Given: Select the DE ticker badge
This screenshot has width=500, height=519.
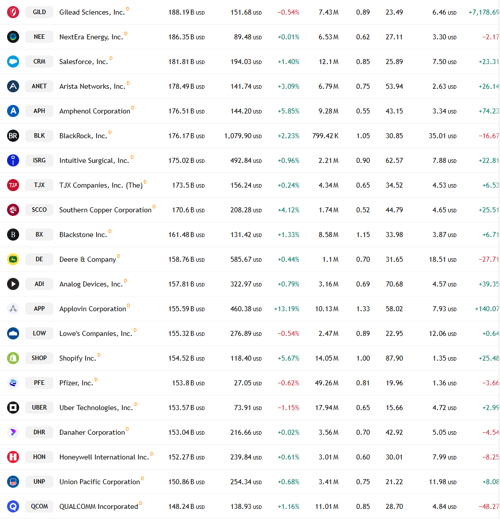Looking at the screenshot, I should 39,259.
